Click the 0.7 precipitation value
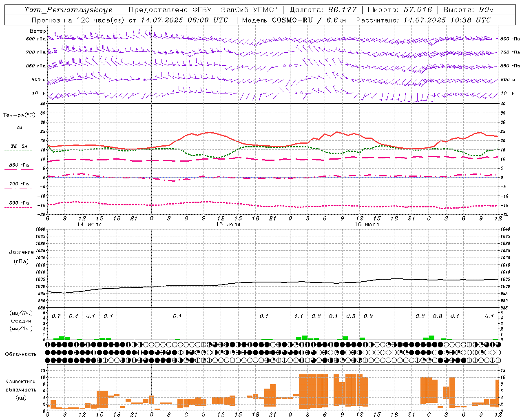Screen dimensions: 522x418 pyautogui.click(x=56, y=316)
